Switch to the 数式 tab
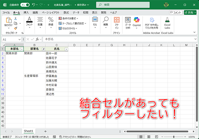The image size is (199, 139). tap(66, 13)
